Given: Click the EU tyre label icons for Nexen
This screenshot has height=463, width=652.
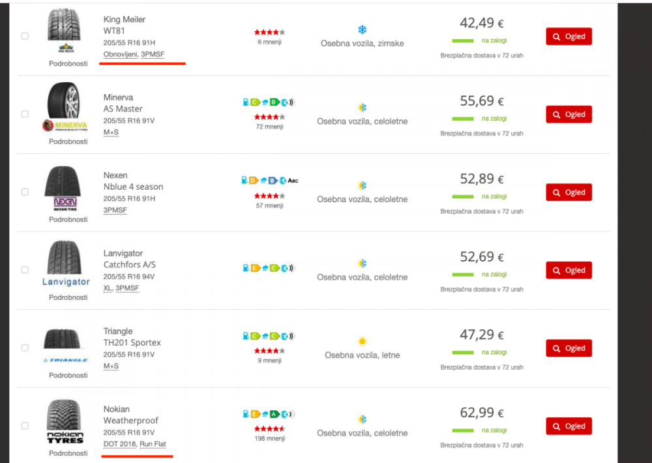Looking at the screenshot, I should tap(269, 180).
